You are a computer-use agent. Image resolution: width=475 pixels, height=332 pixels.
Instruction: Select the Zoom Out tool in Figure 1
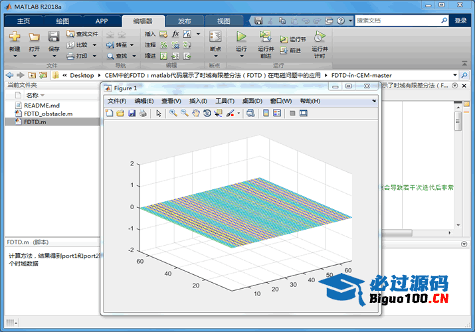185,113
